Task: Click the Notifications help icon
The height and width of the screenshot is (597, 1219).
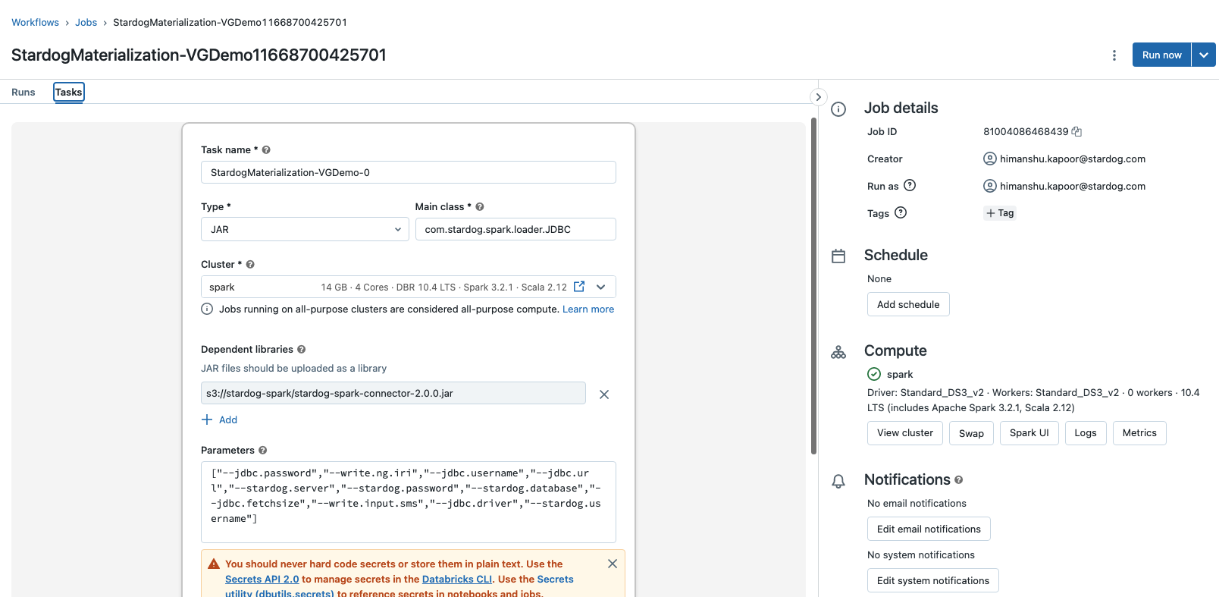Action: (x=959, y=480)
